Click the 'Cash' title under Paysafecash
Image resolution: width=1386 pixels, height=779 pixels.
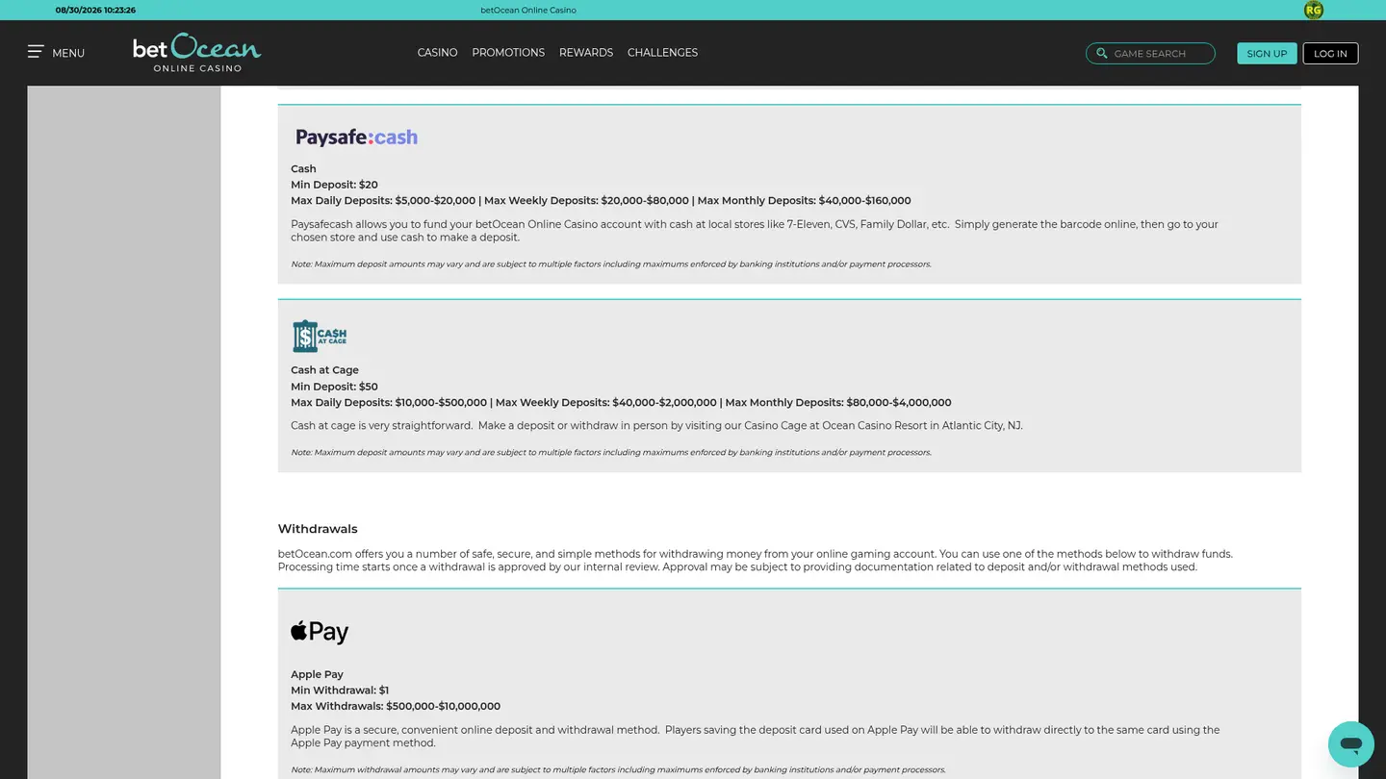pyautogui.click(x=303, y=169)
